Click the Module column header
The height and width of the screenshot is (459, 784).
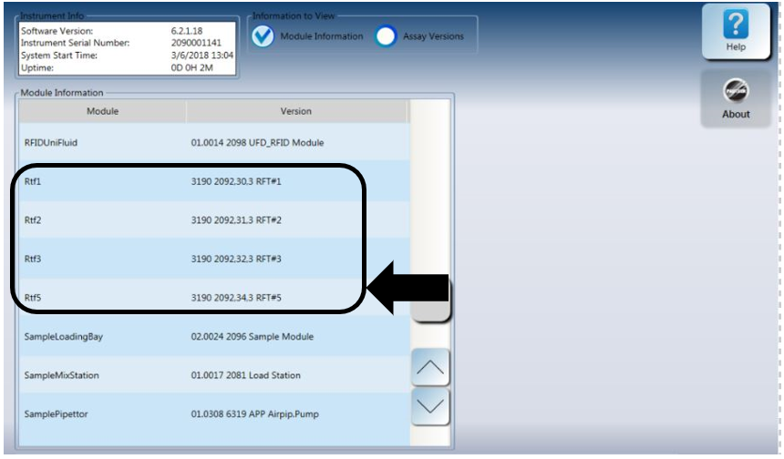(x=103, y=111)
